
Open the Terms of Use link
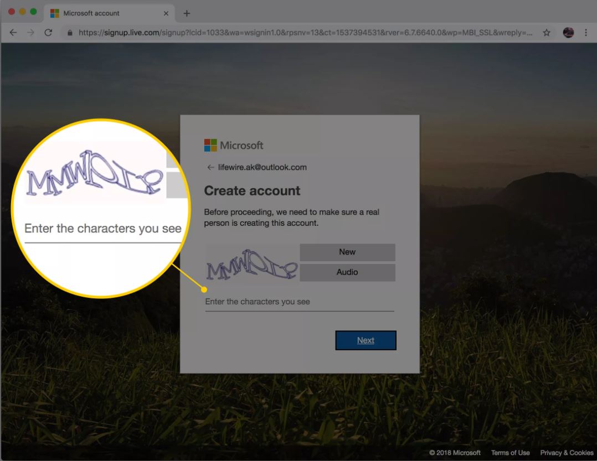click(510, 453)
